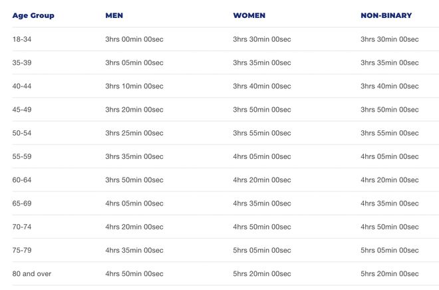Click non-binary 3hrs 55min 00sec time

389,133
